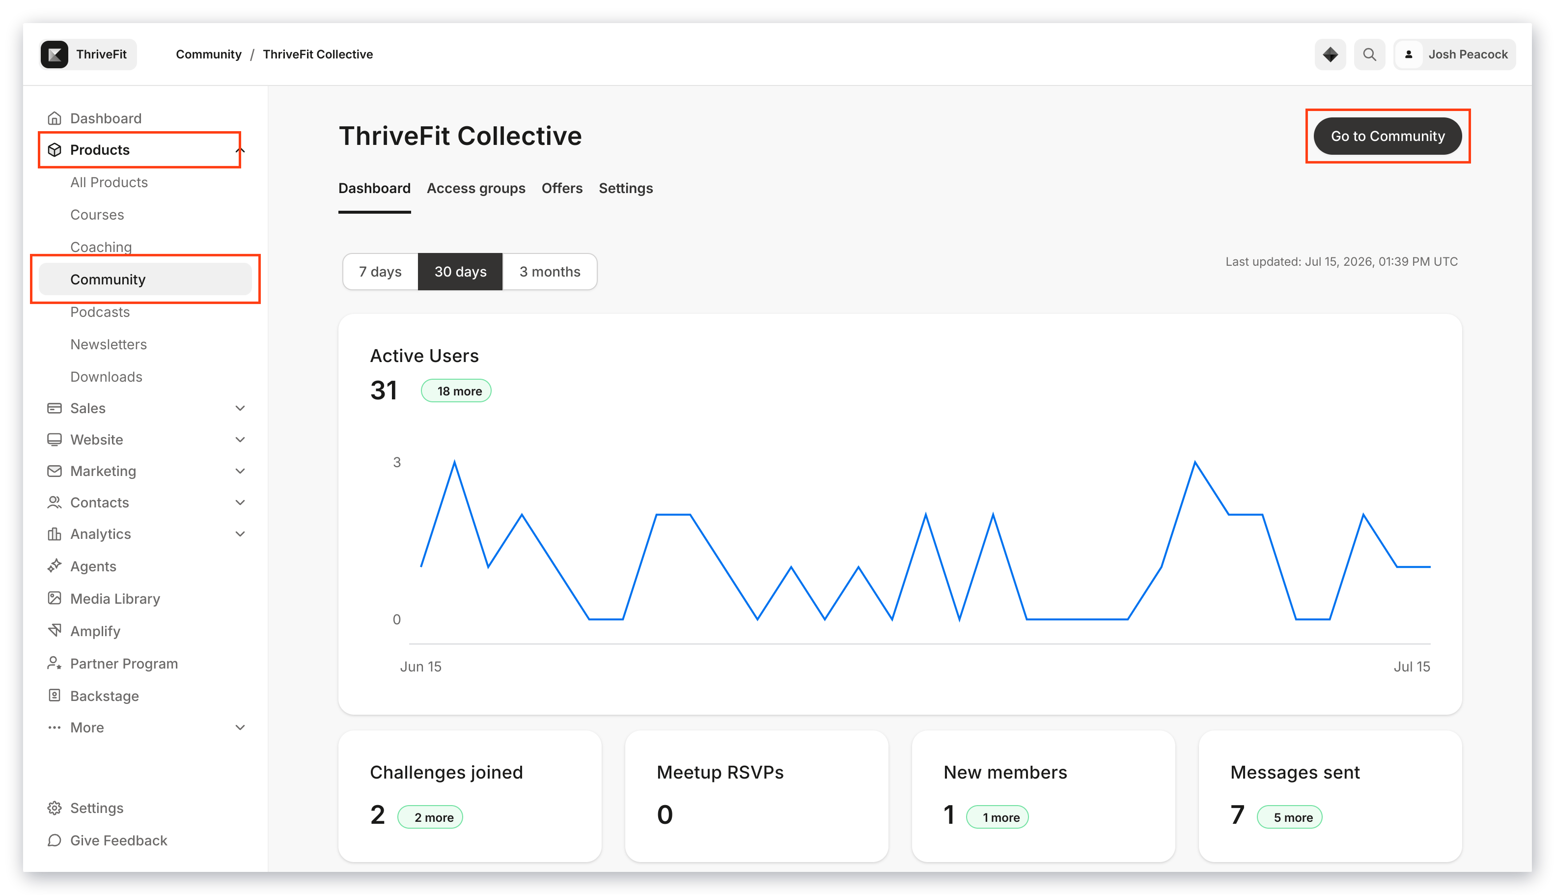Select the 3 months range
The width and height of the screenshot is (1555, 895).
[x=550, y=272]
